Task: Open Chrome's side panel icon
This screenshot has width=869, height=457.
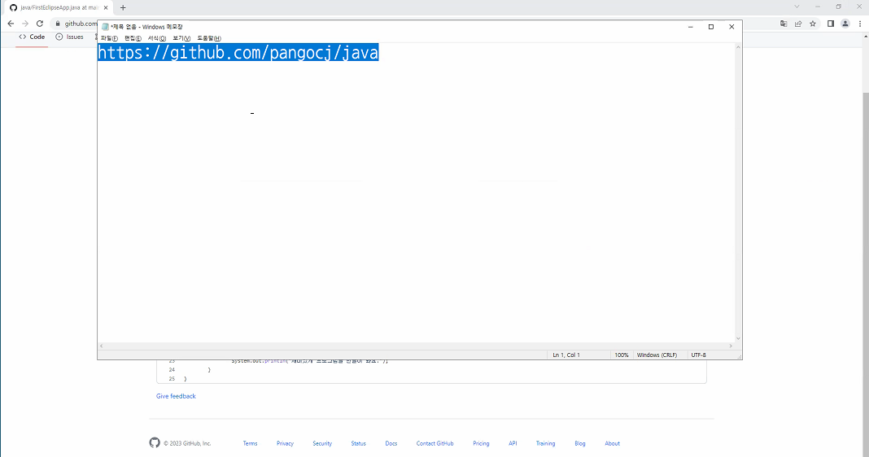Action: click(831, 24)
